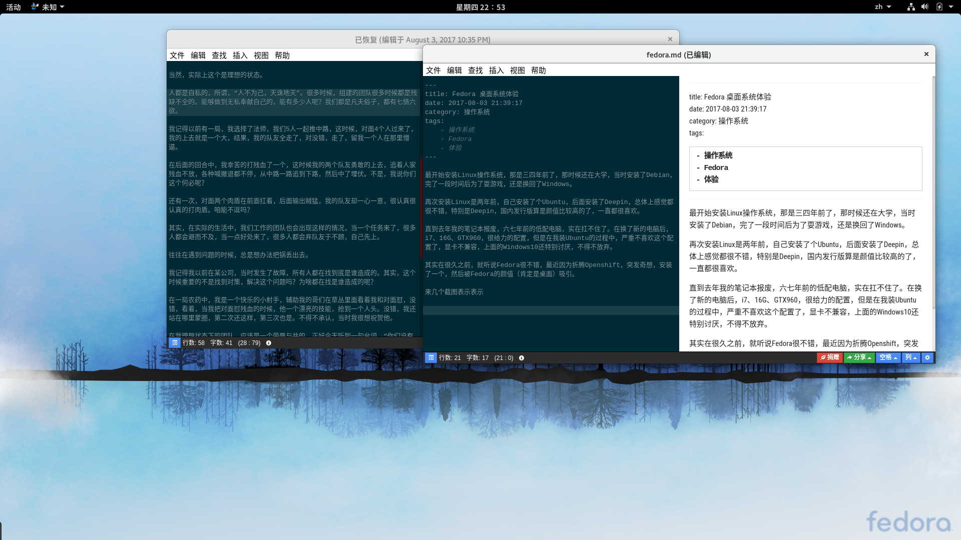961x540 pixels.
Task: Click 字数: 41 in the recovered window status bar
Action: (221, 343)
